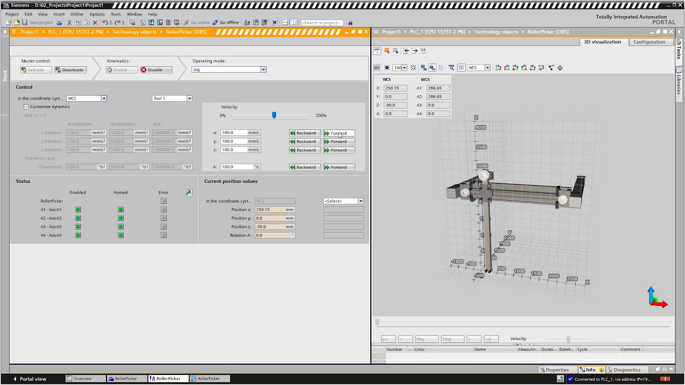This screenshot has height=385, width=685.
Task: Open the brightness 100 dropdown in 3D view
Action: (404, 68)
